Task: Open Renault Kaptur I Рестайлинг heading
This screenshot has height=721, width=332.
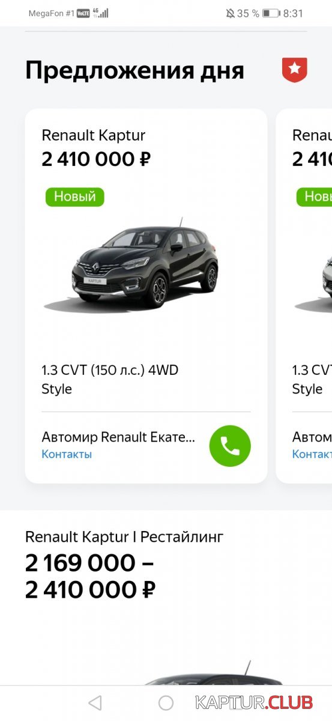Action: [x=124, y=537]
